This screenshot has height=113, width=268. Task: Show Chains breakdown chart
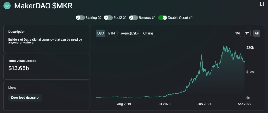click(x=148, y=33)
